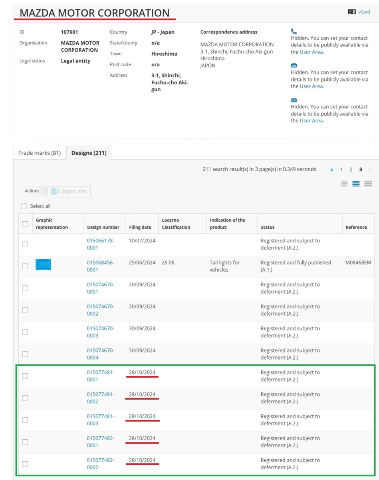The height and width of the screenshot is (480, 379).
Task: Sort by Design number column header
Action: pos(103,227)
